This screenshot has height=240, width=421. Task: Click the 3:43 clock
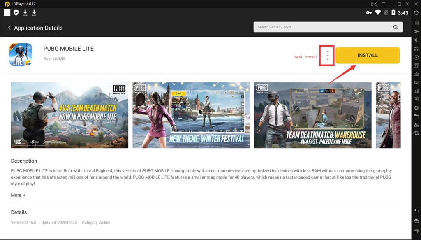[x=403, y=13]
